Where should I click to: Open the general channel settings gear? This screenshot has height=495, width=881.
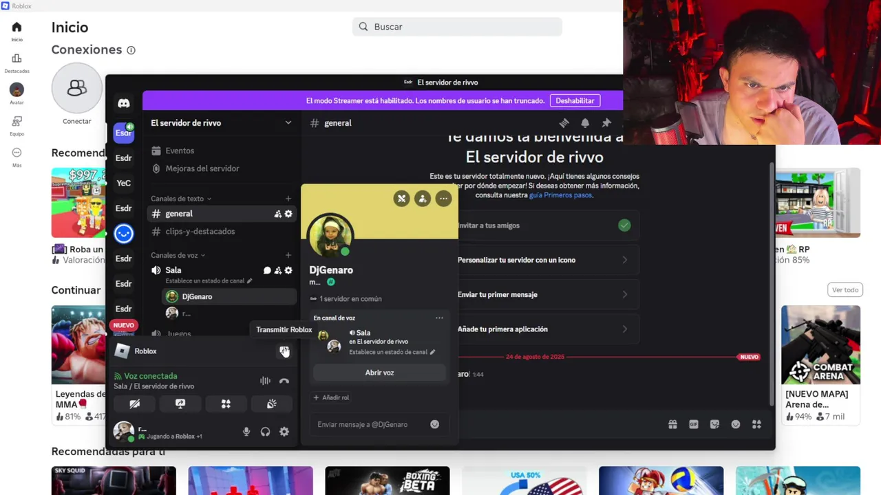point(288,214)
